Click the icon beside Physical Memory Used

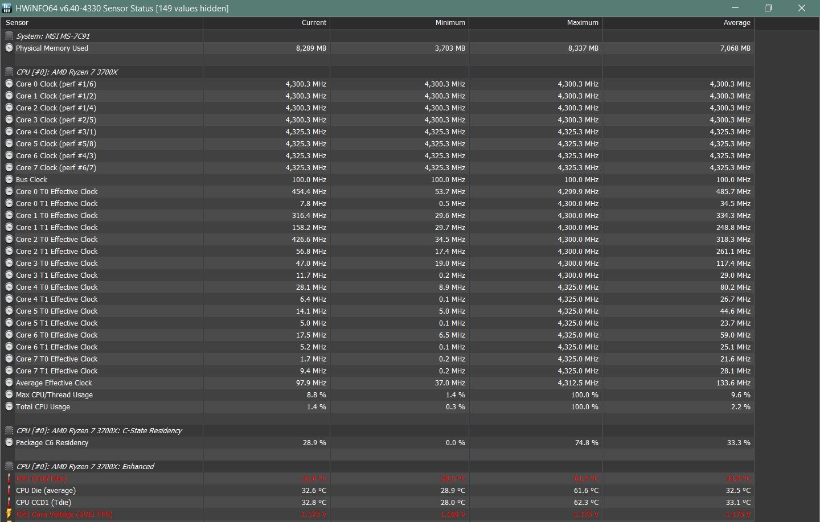coord(9,48)
